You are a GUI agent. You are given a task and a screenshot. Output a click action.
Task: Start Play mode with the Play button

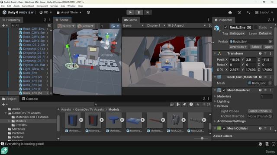(130, 12)
